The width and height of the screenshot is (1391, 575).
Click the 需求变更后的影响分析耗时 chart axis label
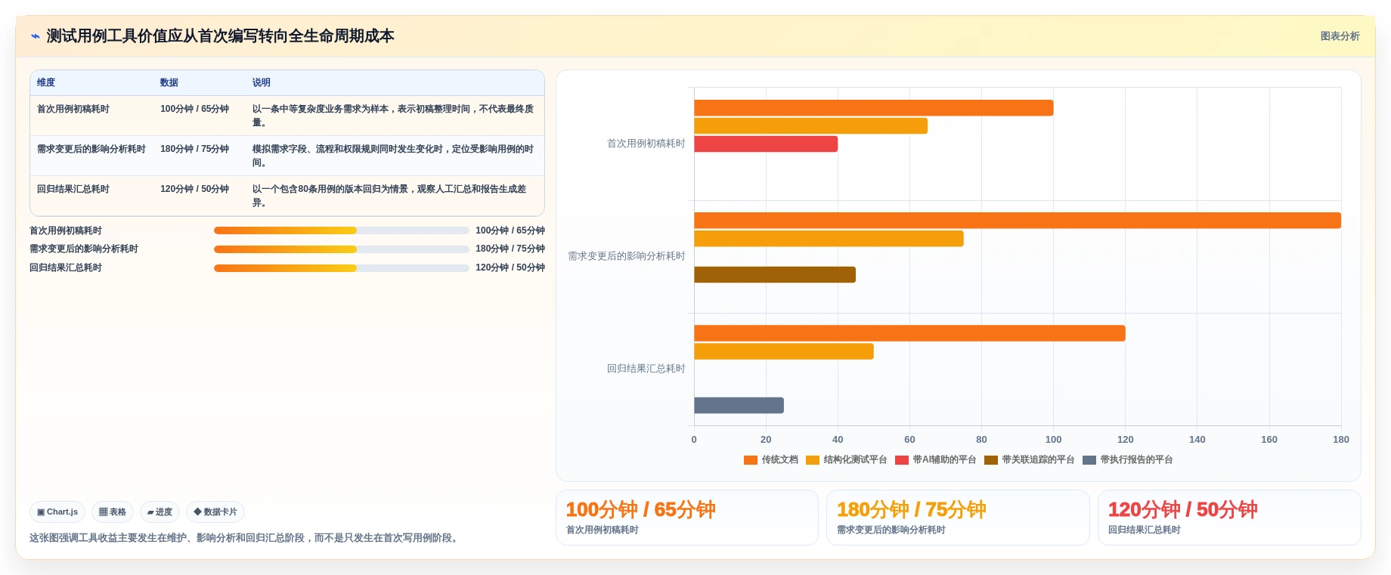click(x=627, y=256)
